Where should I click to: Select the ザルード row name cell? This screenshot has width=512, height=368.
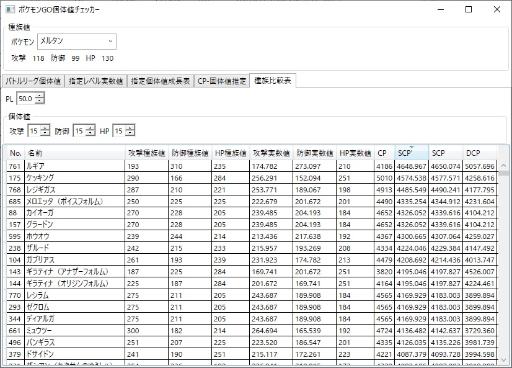(x=75, y=248)
